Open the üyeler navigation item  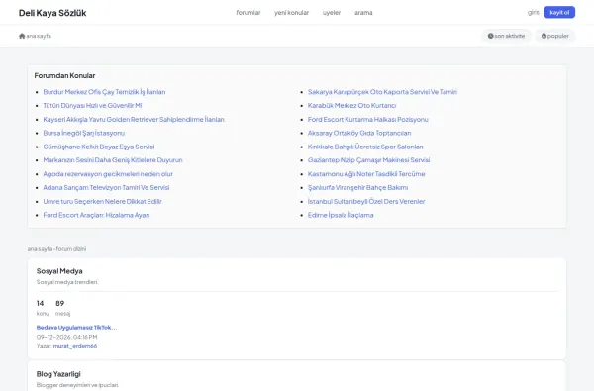point(332,13)
